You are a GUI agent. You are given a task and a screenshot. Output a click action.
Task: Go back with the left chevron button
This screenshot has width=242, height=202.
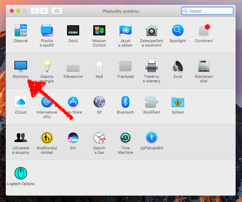(x=35, y=11)
